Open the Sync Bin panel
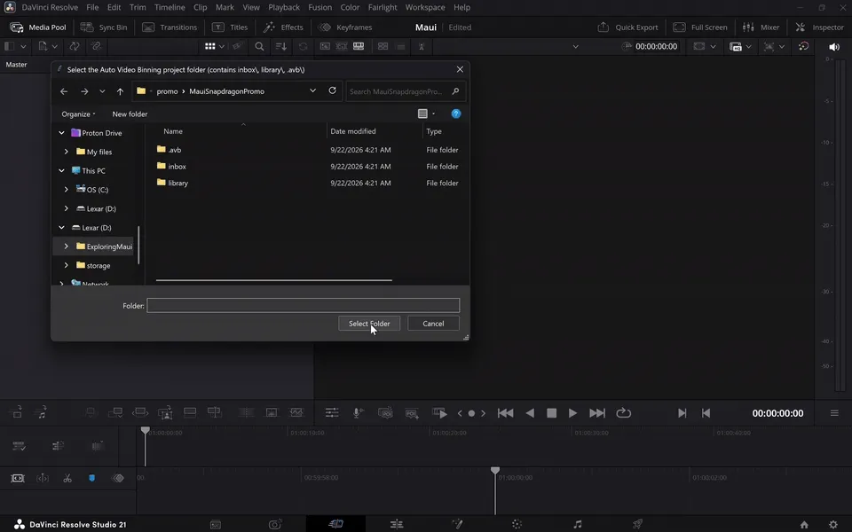Viewport: 852px width, 532px height. 104,27
